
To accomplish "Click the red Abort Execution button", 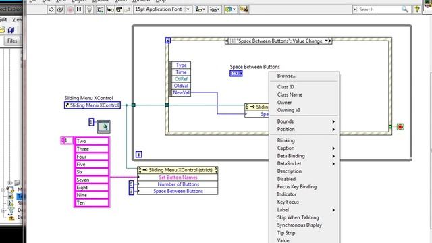I will point(70,9).
